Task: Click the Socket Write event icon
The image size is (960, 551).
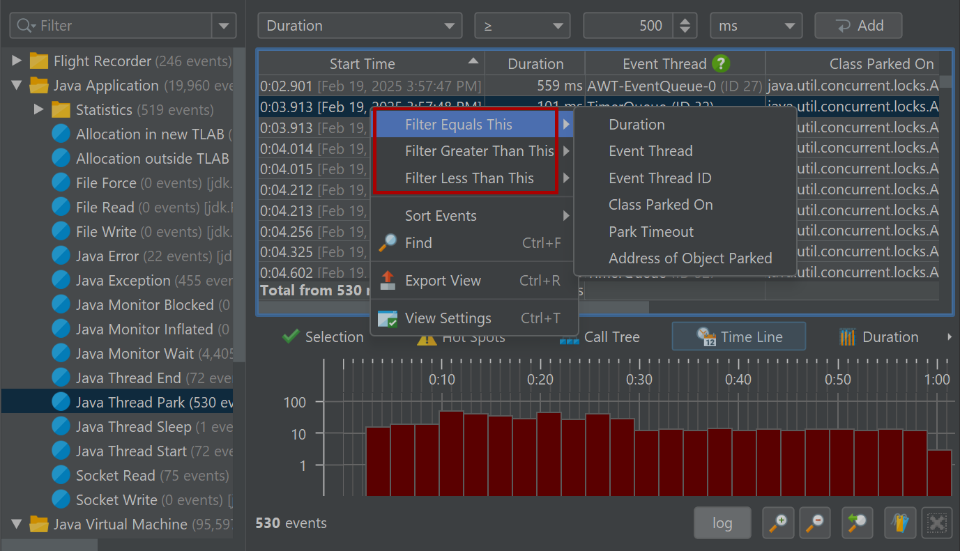Action: (x=62, y=500)
